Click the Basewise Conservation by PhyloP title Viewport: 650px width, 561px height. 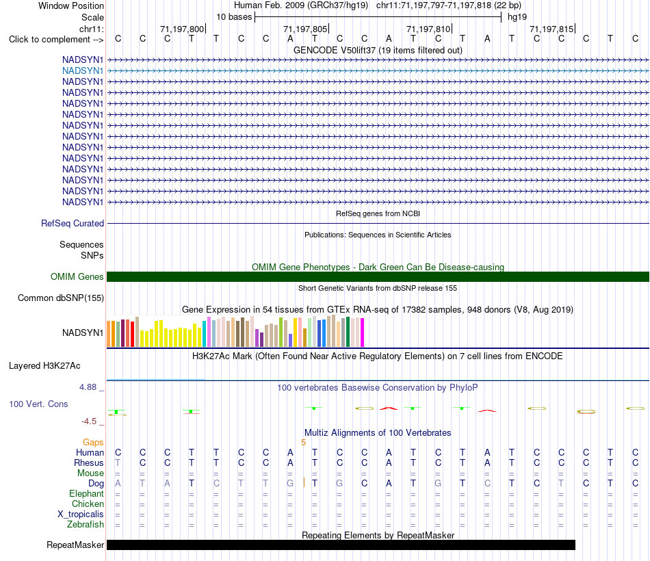(x=378, y=388)
